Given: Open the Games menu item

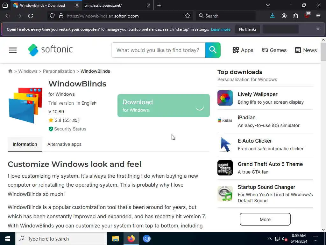Looking at the screenshot, I should click(x=274, y=50).
